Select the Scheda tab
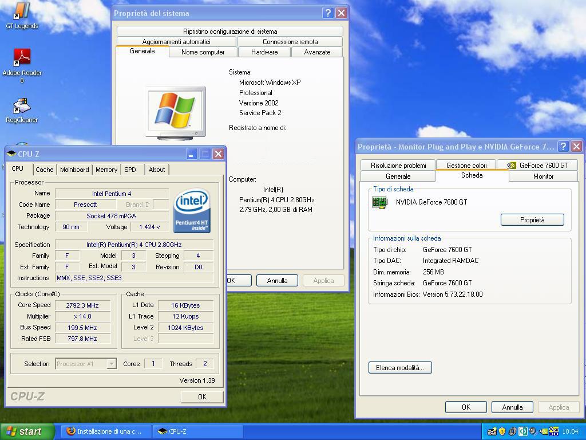Image resolution: width=586 pixels, height=440 pixels. pyautogui.click(x=472, y=175)
